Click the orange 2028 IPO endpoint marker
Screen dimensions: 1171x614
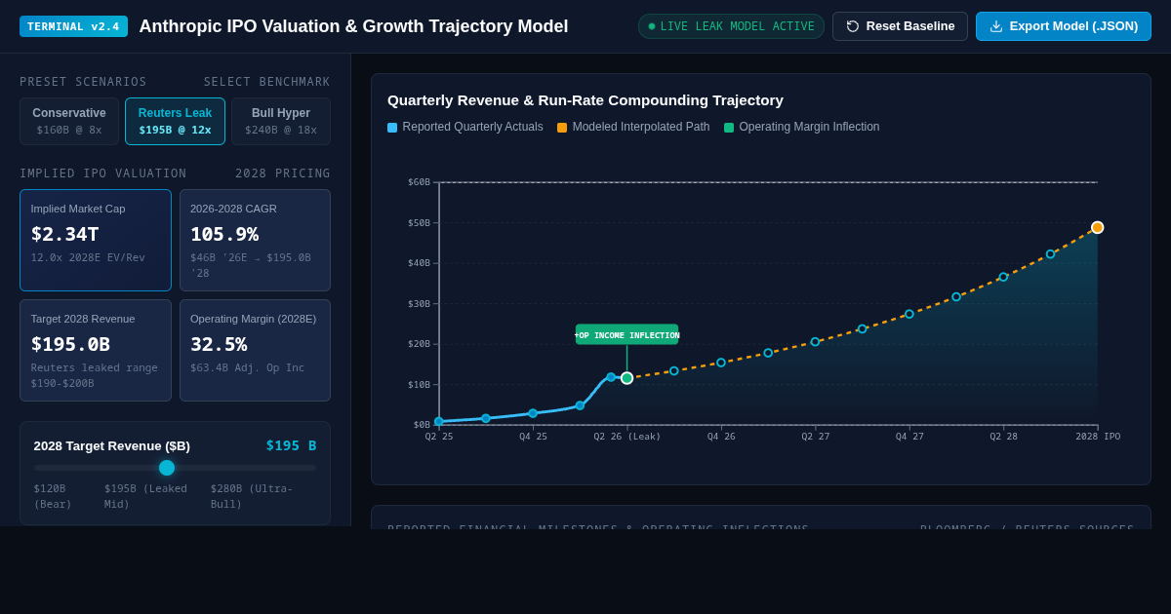1097,227
